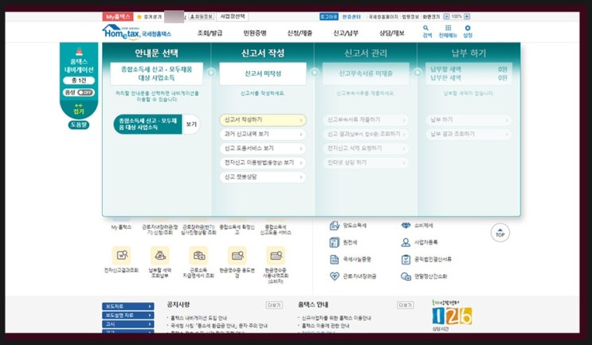Click the 근로자녀장려금 heart icon

[x=335, y=276]
